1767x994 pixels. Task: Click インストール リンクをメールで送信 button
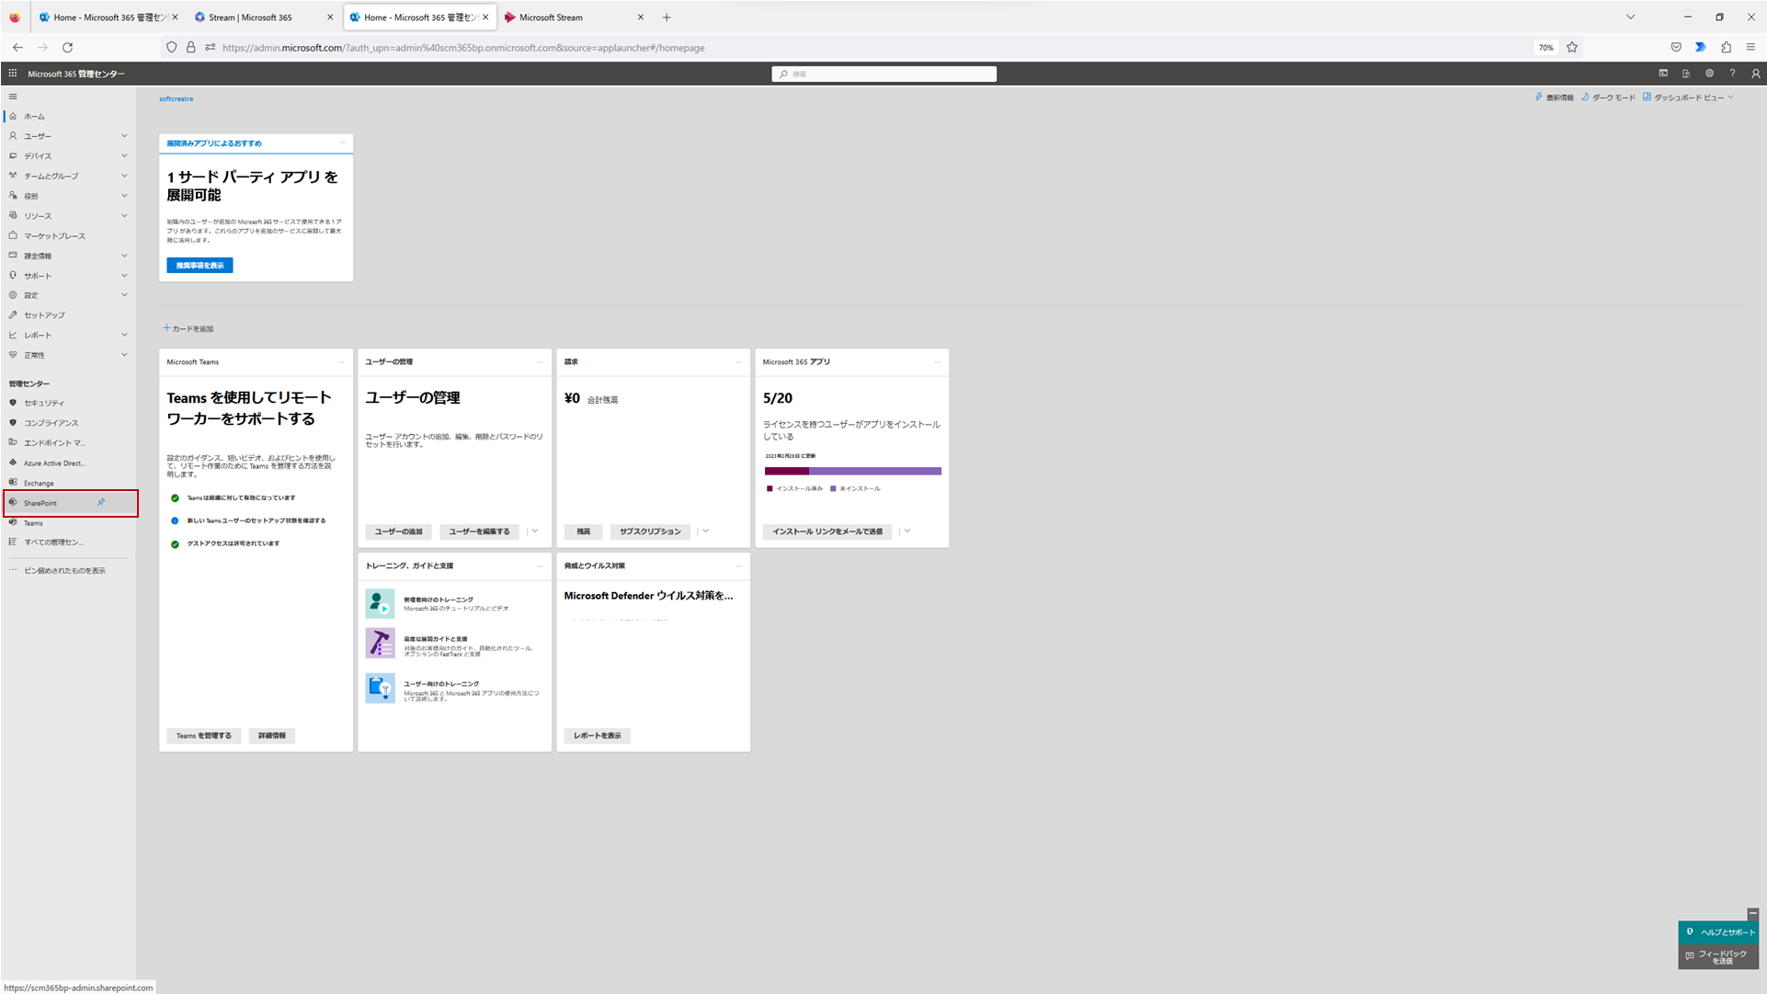[827, 531]
